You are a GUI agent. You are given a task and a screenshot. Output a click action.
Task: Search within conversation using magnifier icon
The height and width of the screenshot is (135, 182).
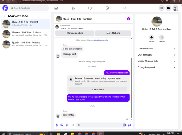click(x=162, y=37)
